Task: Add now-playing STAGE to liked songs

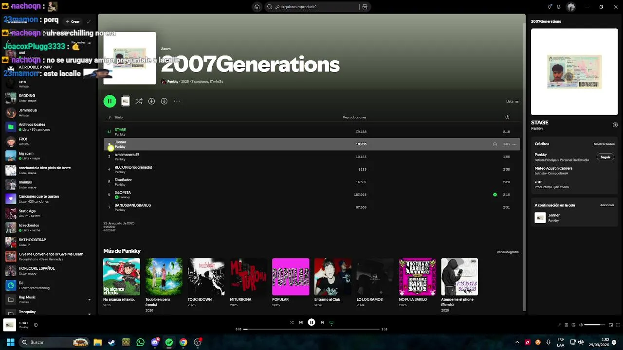Action: pos(36,325)
